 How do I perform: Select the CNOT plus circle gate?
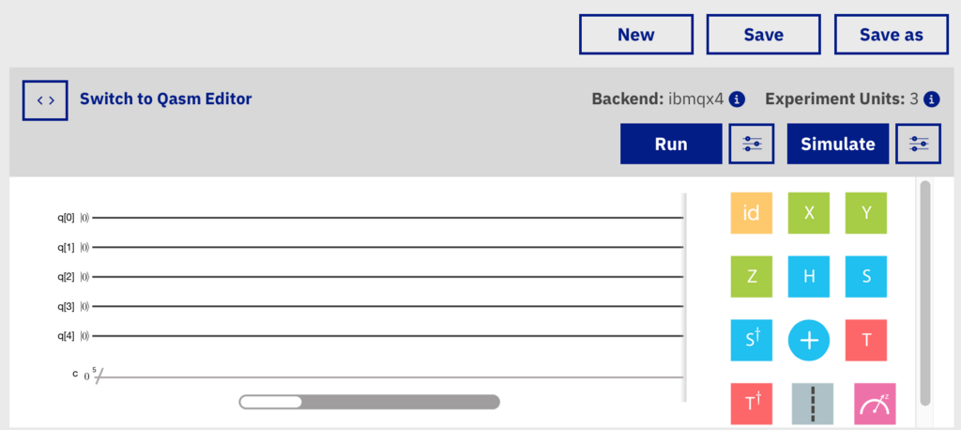point(808,340)
